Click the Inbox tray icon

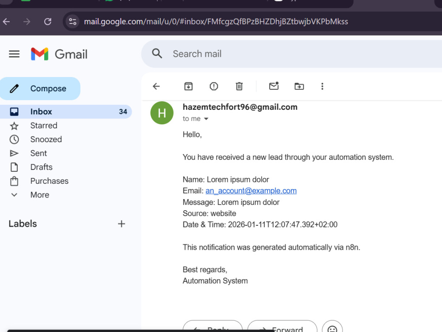14,112
